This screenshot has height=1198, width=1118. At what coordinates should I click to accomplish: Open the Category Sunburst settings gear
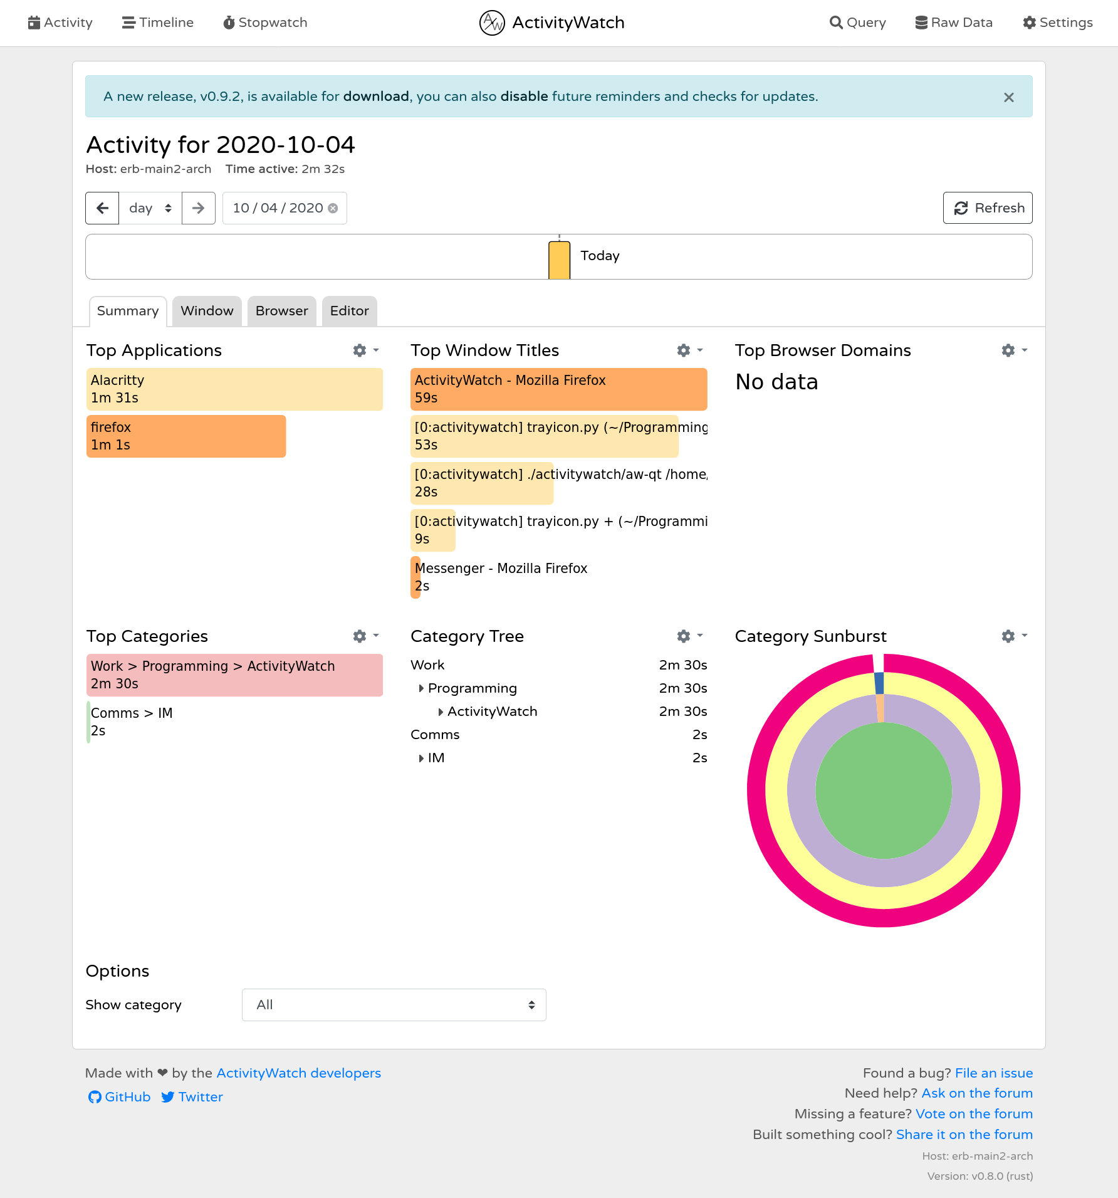1008,636
